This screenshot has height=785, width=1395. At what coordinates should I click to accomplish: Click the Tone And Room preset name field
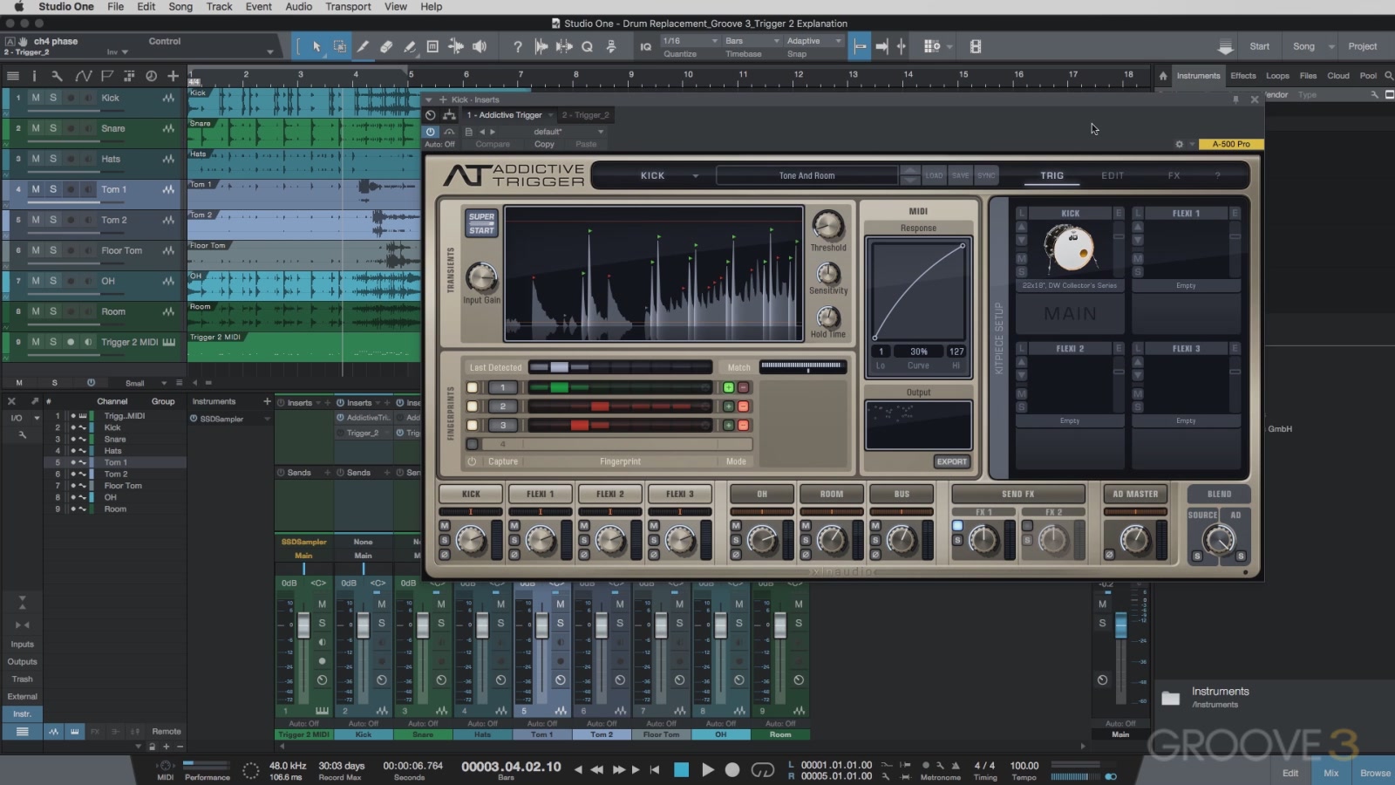pyautogui.click(x=807, y=175)
